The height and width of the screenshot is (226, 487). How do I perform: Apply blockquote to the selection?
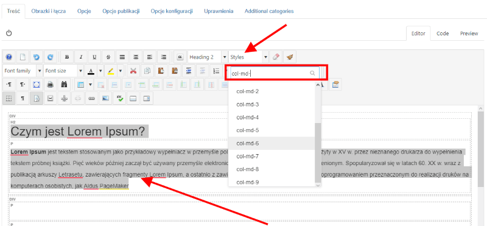pos(180,57)
